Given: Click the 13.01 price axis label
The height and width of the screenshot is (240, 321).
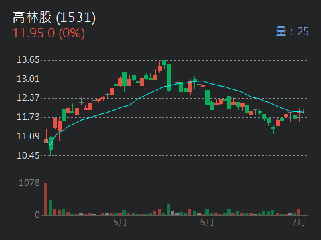Looking at the screenshot, I should coord(28,79).
